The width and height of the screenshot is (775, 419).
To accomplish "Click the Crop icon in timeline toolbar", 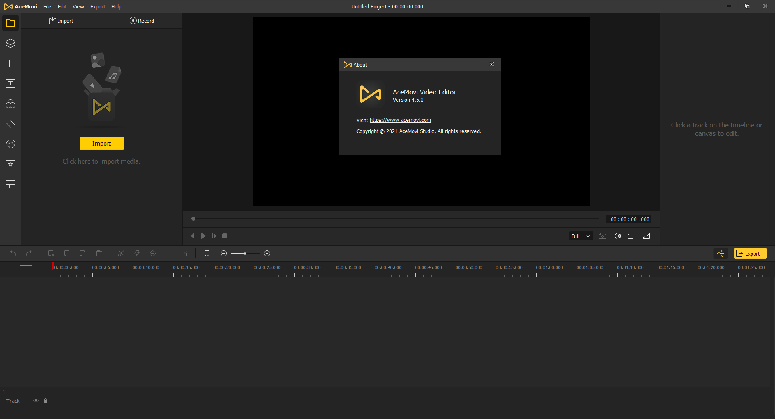I will point(168,253).
